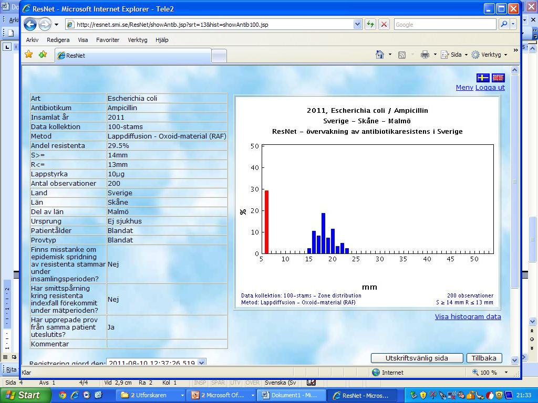The width and height of the screenshot is (538, 403).
Task: Click the Google search box
Action: pyautogui.click(x=445, y=25)
